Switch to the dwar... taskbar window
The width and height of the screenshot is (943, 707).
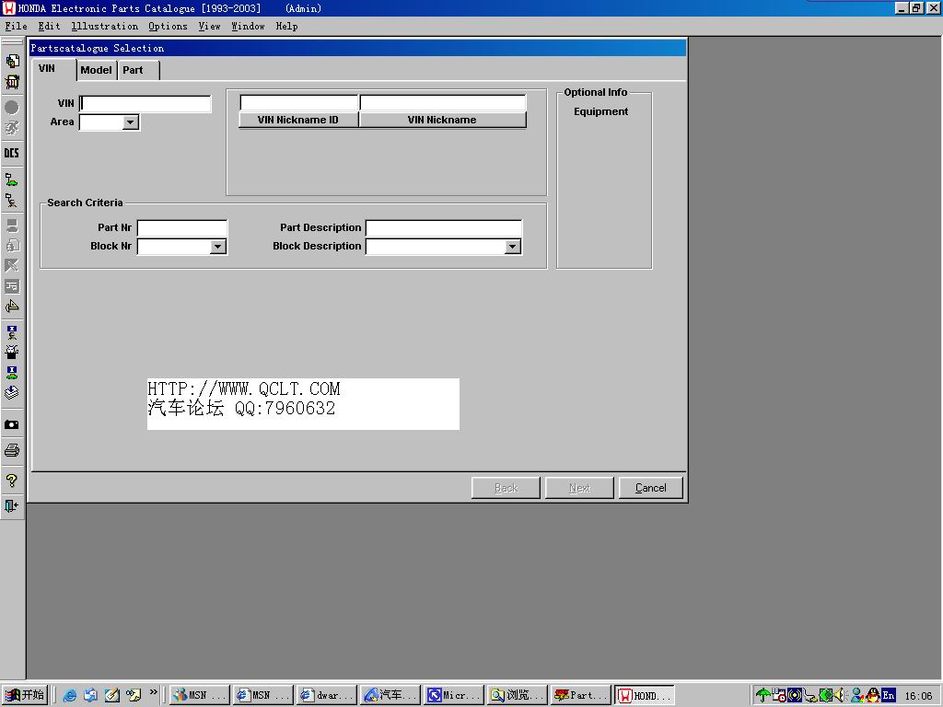pos(327,696)
